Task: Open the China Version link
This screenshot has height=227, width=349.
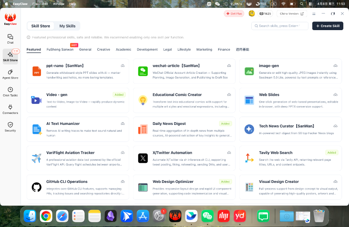Action: click(291, 14)
